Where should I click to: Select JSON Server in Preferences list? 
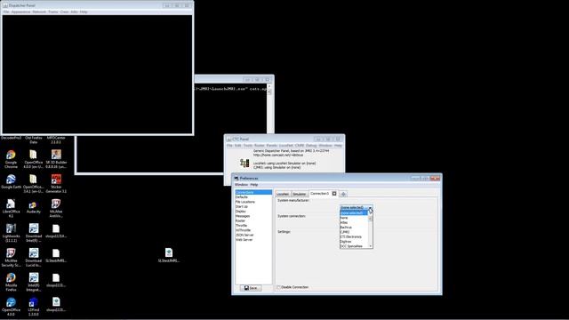point(253,235)
